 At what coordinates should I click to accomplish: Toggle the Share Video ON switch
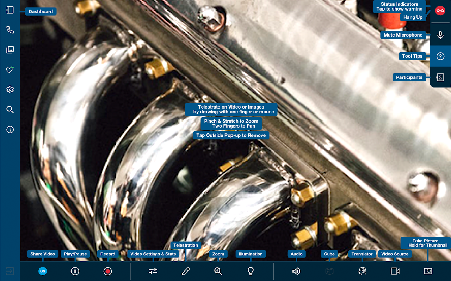click(x=43, y=271)
